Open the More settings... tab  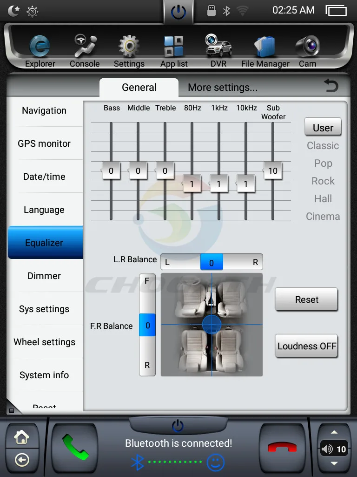coord(223,88)
